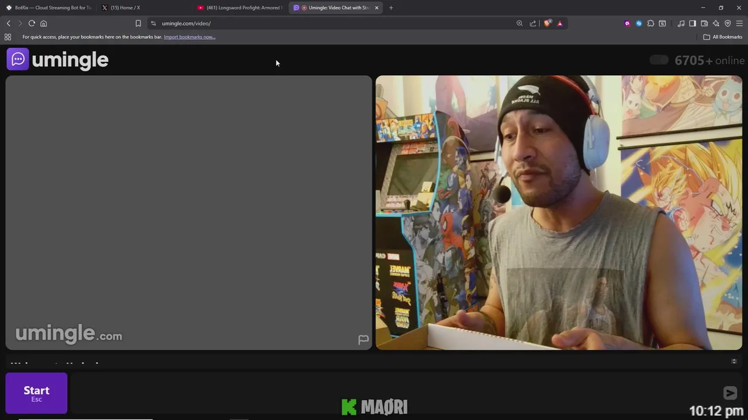Switch to the Home / X tab
This screenshot has height=420, width=748.
click(144, 8)
